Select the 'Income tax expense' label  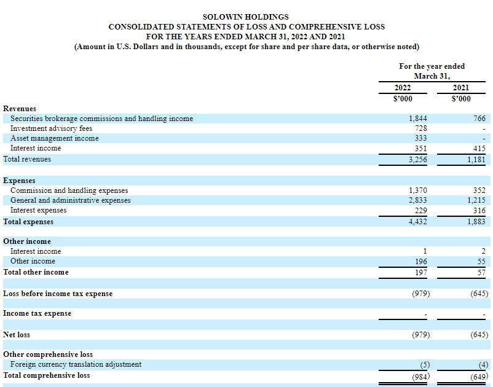point(37,313)
